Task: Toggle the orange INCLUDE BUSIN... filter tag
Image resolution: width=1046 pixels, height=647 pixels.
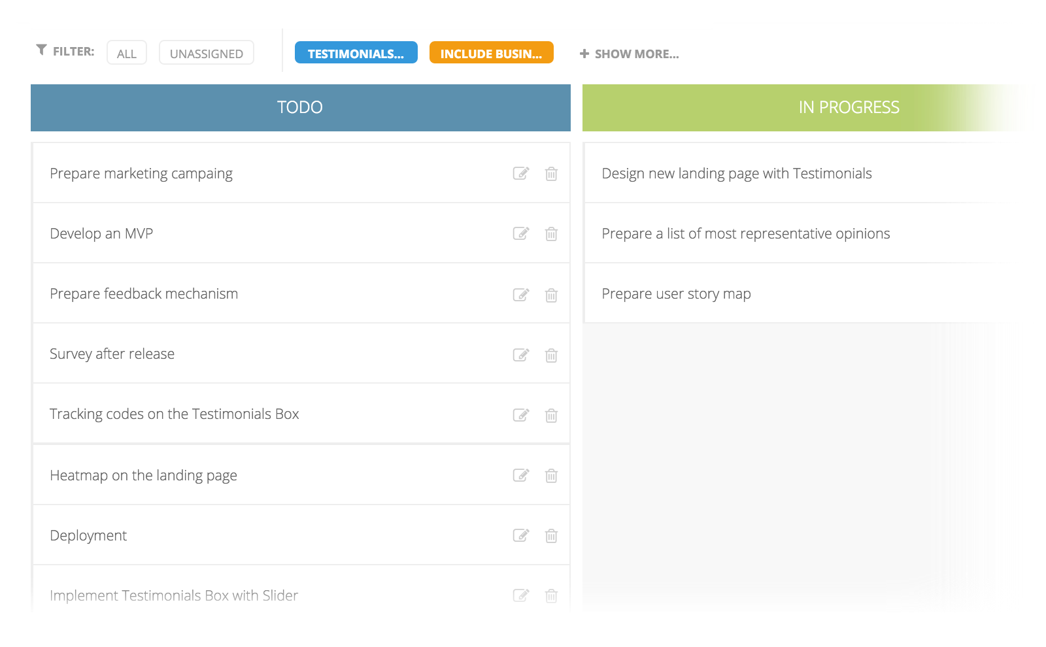Action: 491,53
